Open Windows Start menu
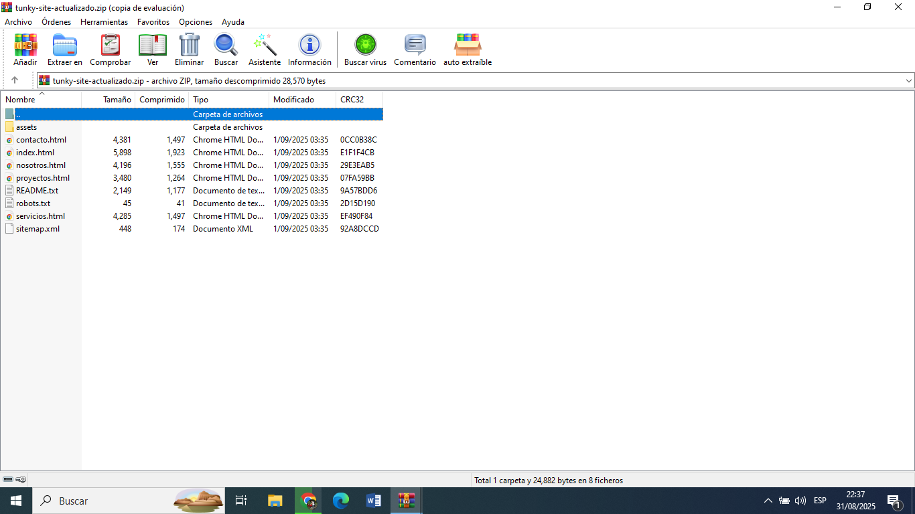Screen dimensions: 915x514 (x=16, y=501)
